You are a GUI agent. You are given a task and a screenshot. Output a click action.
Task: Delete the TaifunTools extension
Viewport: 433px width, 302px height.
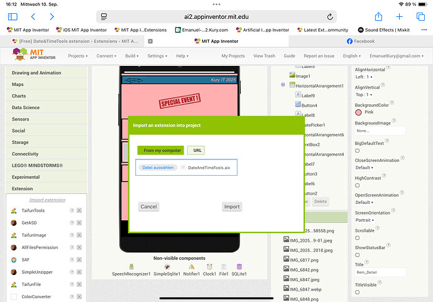79,210
